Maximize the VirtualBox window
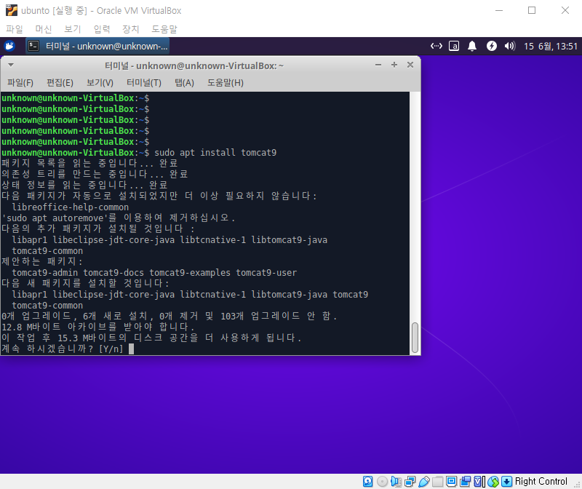The height and width of the screenshot is (489, 582). tap(532, 10)
